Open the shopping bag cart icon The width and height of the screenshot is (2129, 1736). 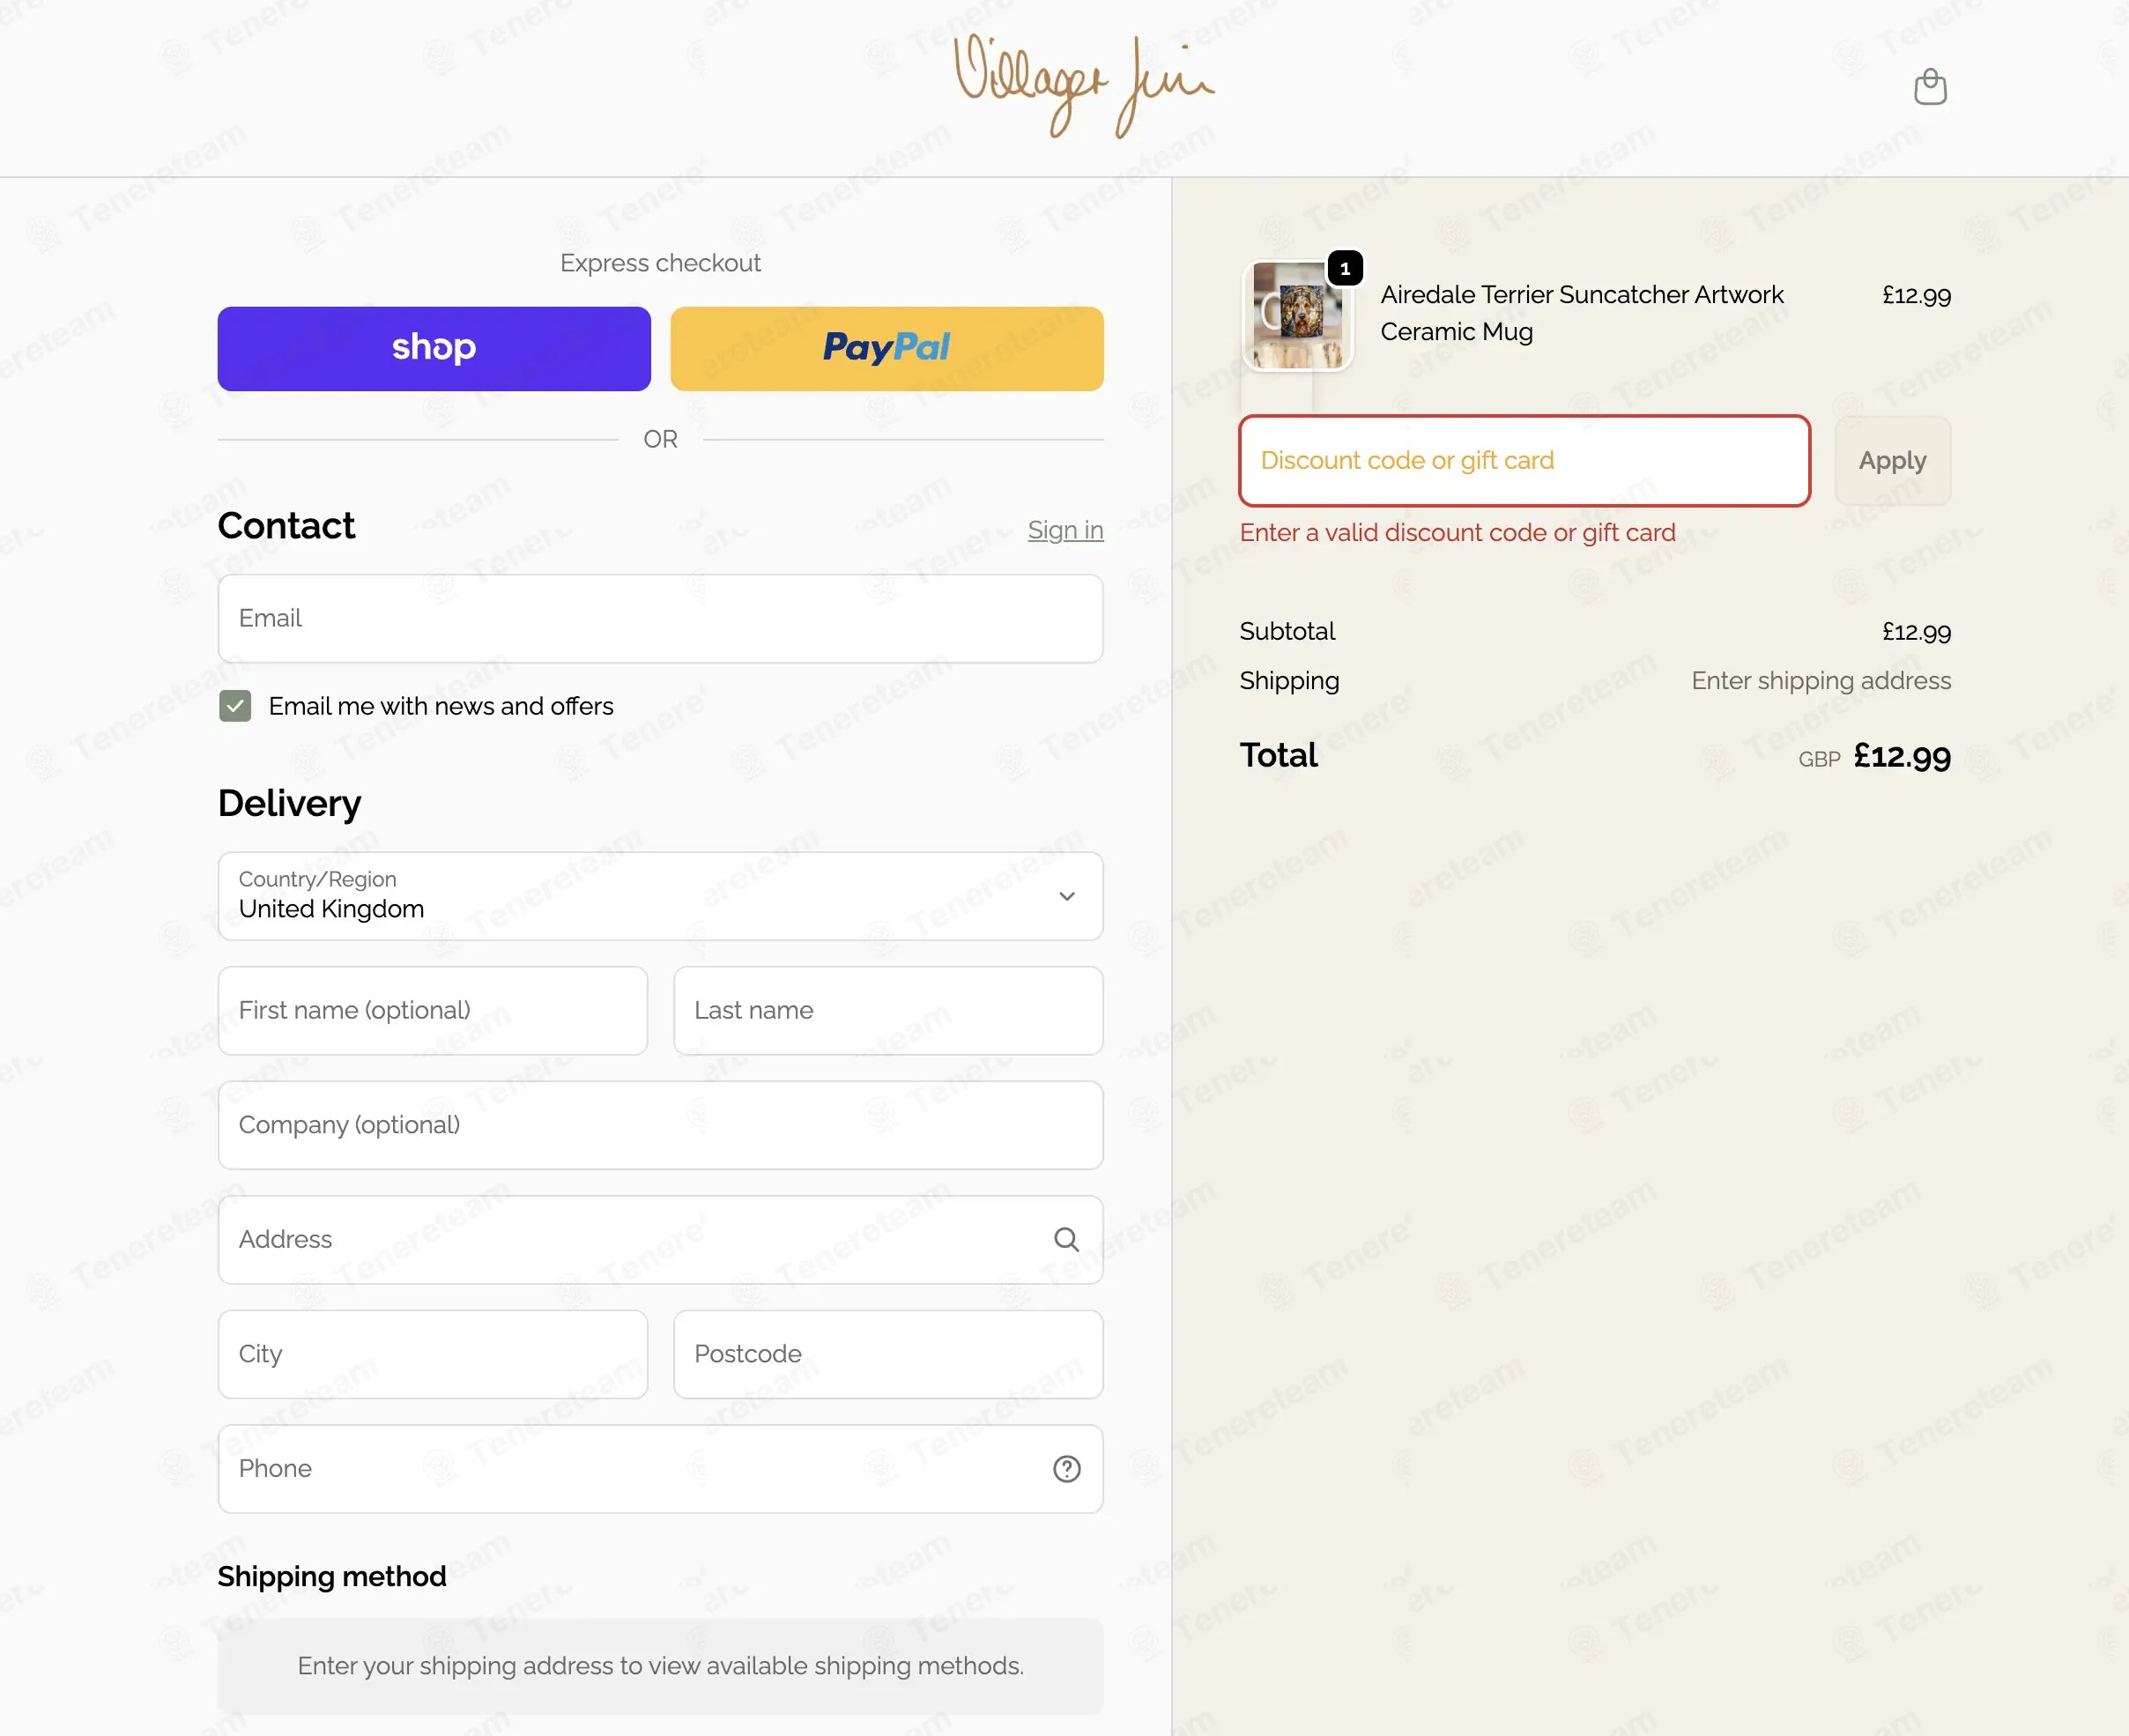pos(1929,87)
